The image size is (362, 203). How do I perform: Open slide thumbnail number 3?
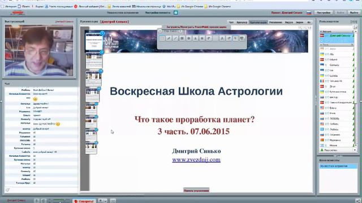coord(93,79)
